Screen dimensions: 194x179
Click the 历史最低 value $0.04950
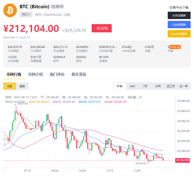click(x=82, y=47)
